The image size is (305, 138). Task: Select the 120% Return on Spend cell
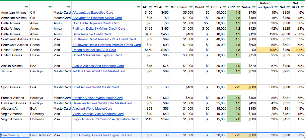pyautogui.click(x=268, y=34)
